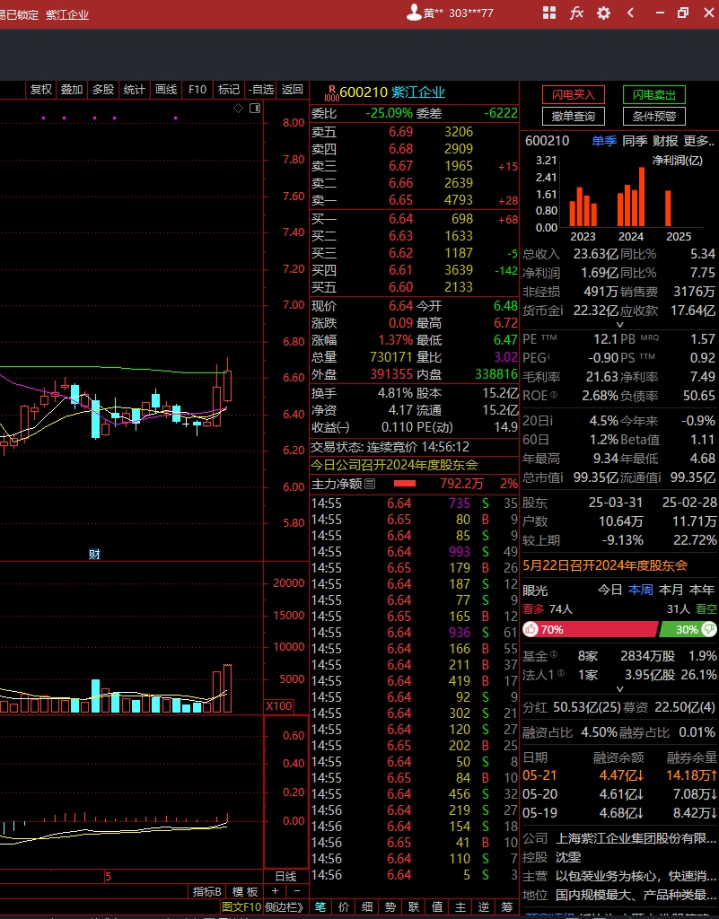719x919 pixels.
Task: Click the thumbs-down bearish vote icon
Action: click(709, 629)
